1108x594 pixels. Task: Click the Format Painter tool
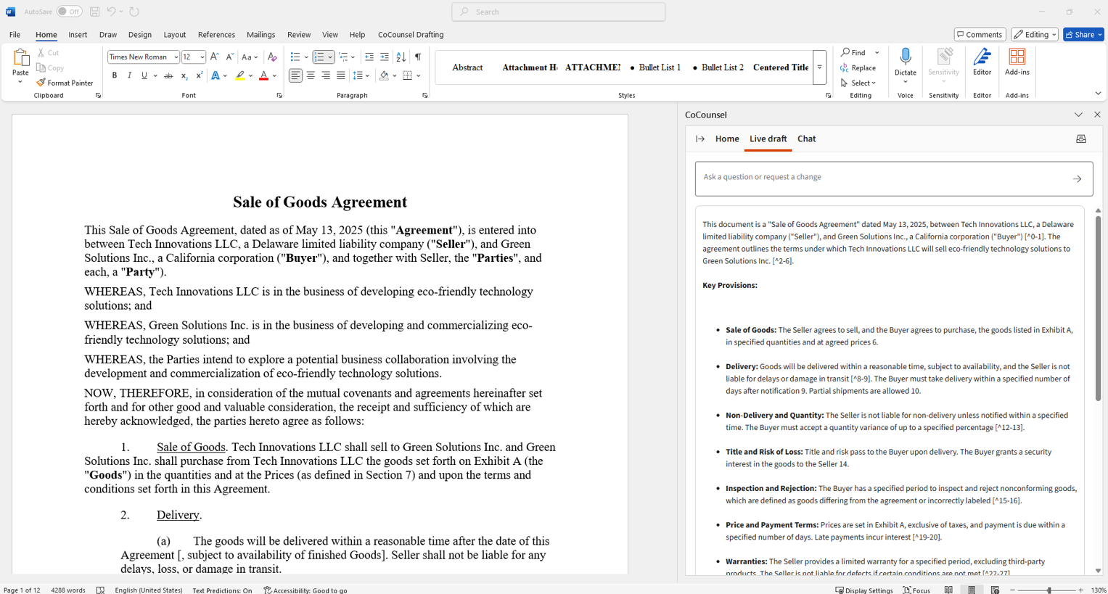65,83
